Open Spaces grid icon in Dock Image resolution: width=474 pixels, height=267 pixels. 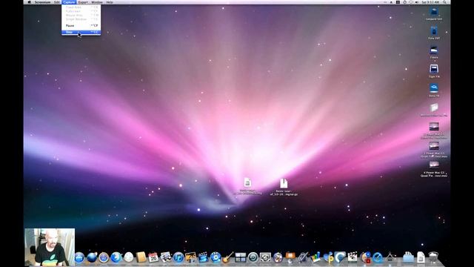(240, 257)
